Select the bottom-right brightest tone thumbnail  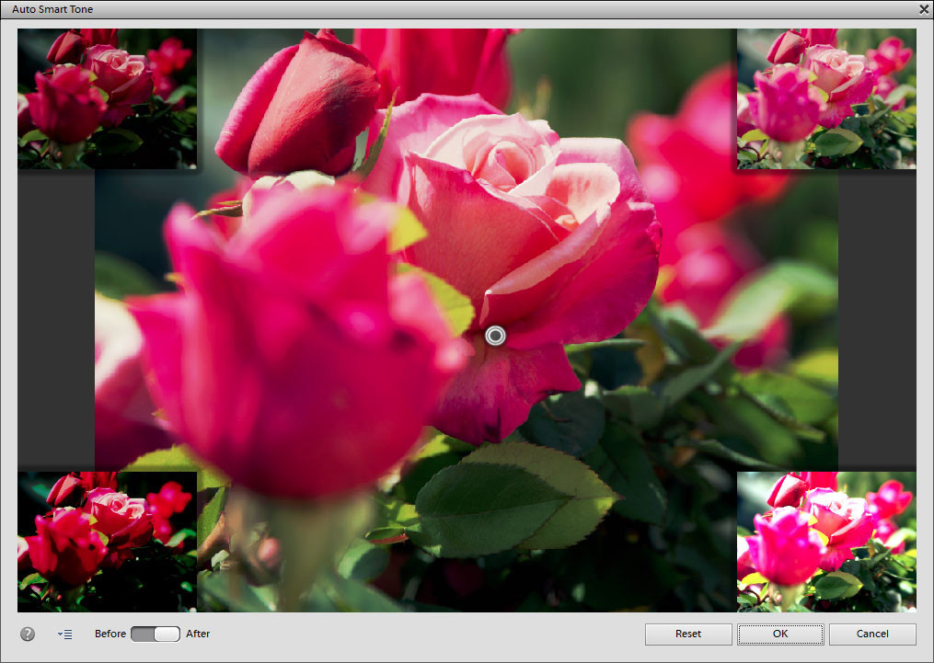coord(825,542)
